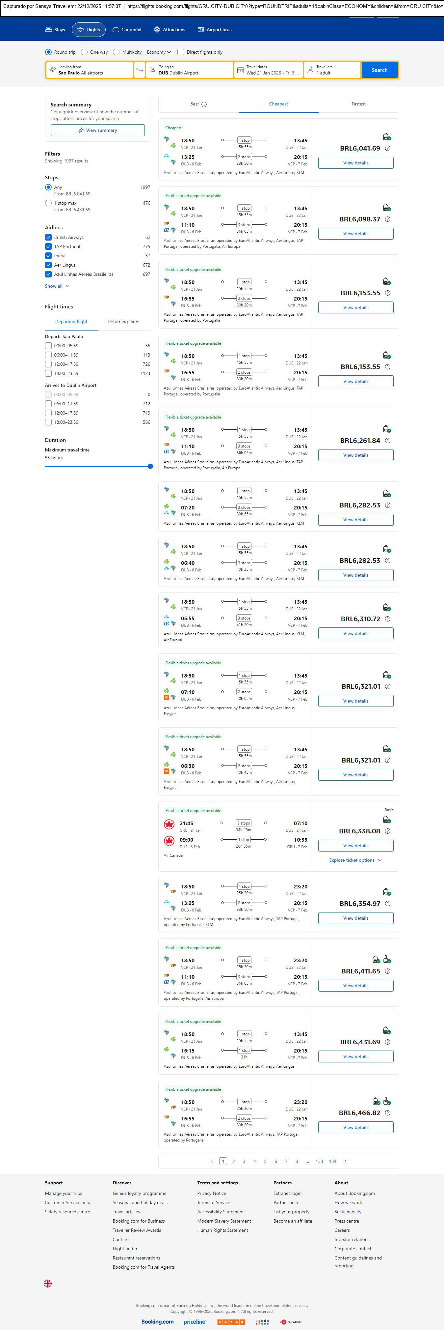Screen dimensions: 444x1330
Task: Swap origin and destination airports icon
Action: (x=139, y=70)
